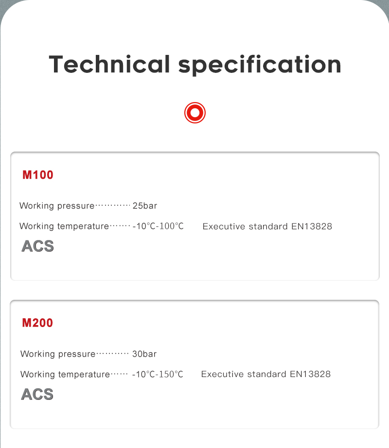Screen dimensions: 389x448
Task: Click empty space right of M200 heading
Action: click(x=219, y=323)
